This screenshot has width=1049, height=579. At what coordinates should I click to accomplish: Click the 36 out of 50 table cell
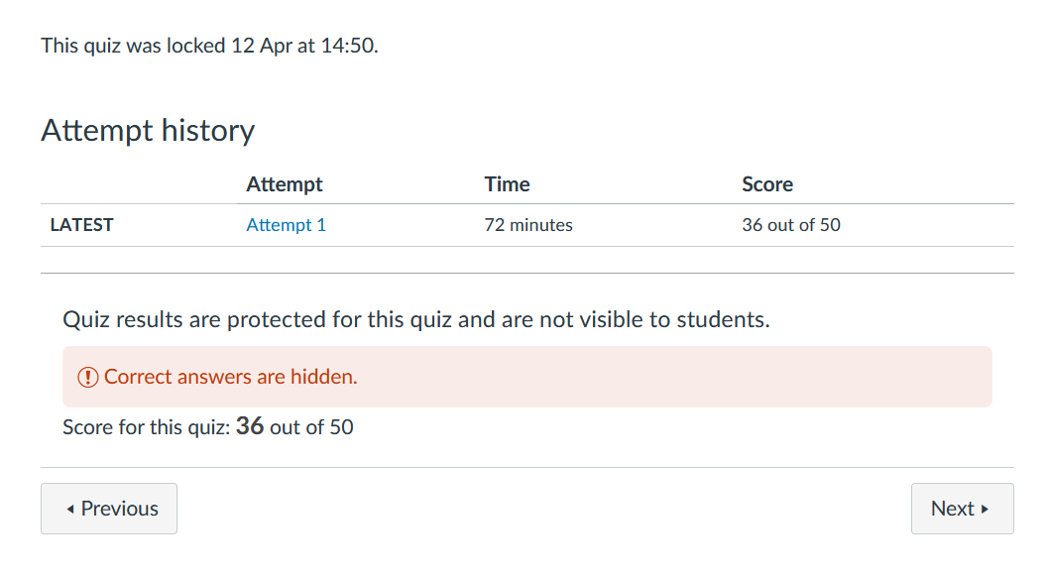pyautogui.click(x=791, y=225)
